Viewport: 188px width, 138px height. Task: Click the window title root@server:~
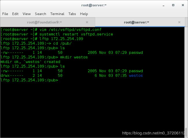[94, 5]
